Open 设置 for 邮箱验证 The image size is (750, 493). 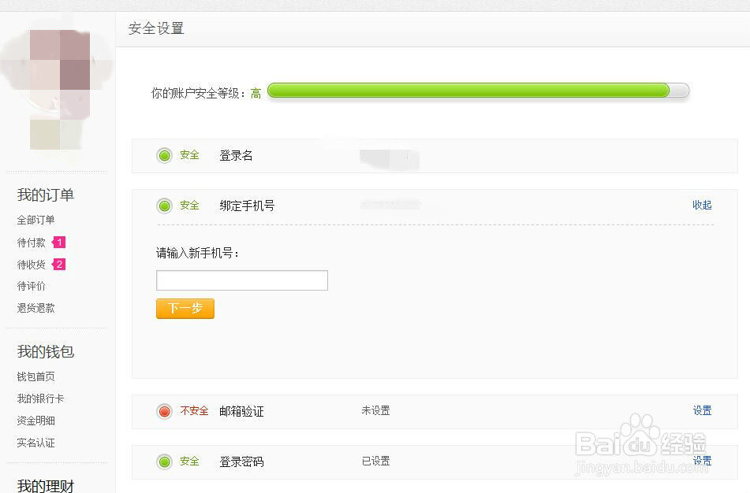coord(701,410)
